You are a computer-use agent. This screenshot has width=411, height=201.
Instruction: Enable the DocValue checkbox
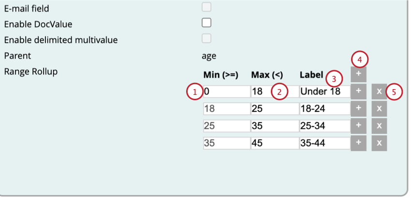click(206, 23)
